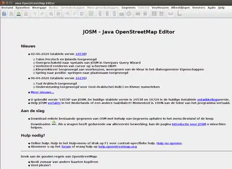Click the Open file folder icon
Viewport: 232px width, 169px height.
pyautogui.click(x=4, y=14)
